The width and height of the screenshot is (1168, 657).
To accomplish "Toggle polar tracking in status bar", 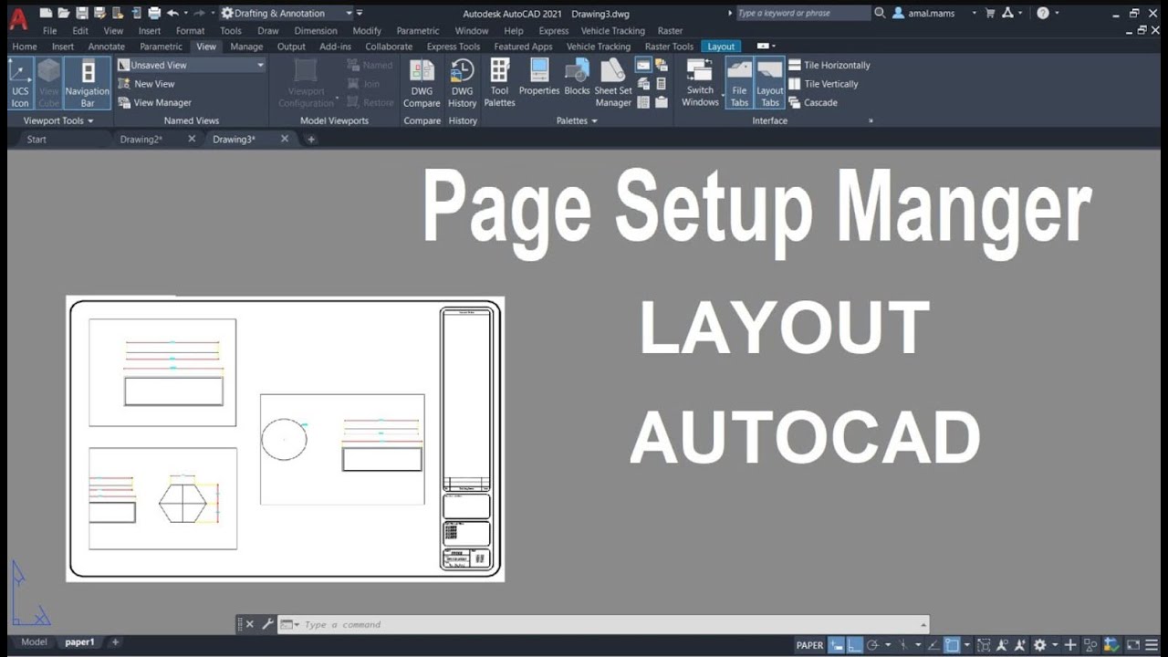I will click(873, 645).
